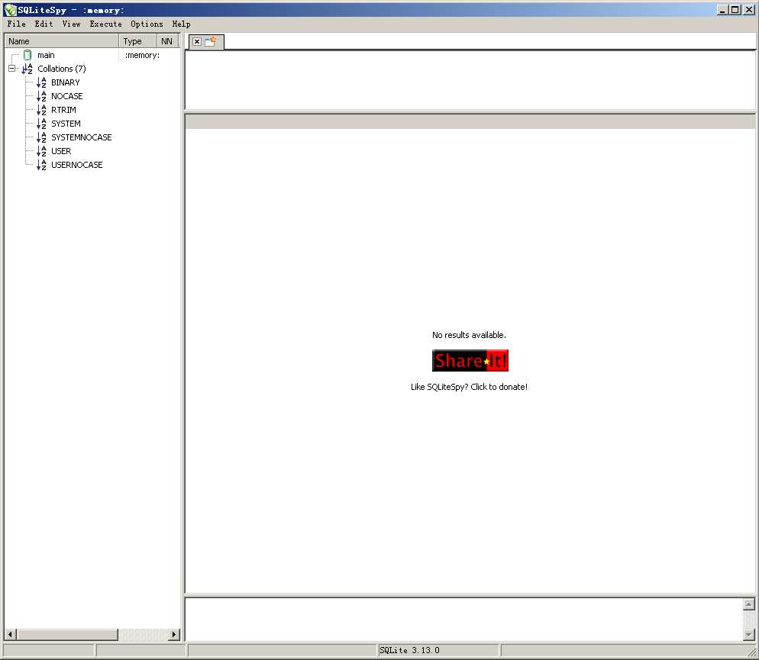Click the schema tree left scroll arrow
Viewport: 759px width, 660px height.
[x=10, y=634]
